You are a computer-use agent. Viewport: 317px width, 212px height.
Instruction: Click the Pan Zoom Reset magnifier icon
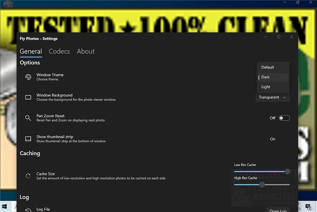pos(28,118)
